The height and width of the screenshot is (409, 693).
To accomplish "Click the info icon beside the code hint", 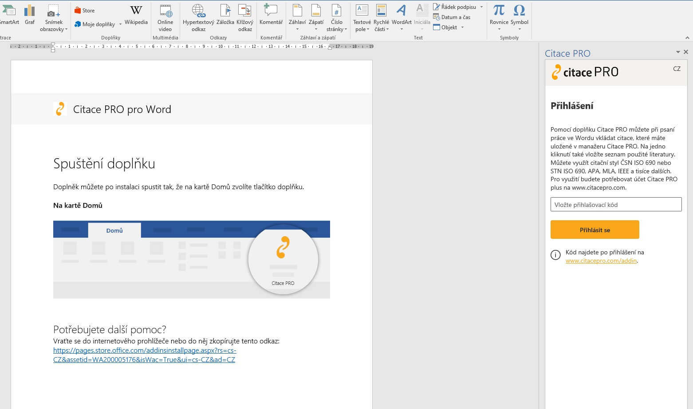I will pyautogui.click(x=555, y=255).
